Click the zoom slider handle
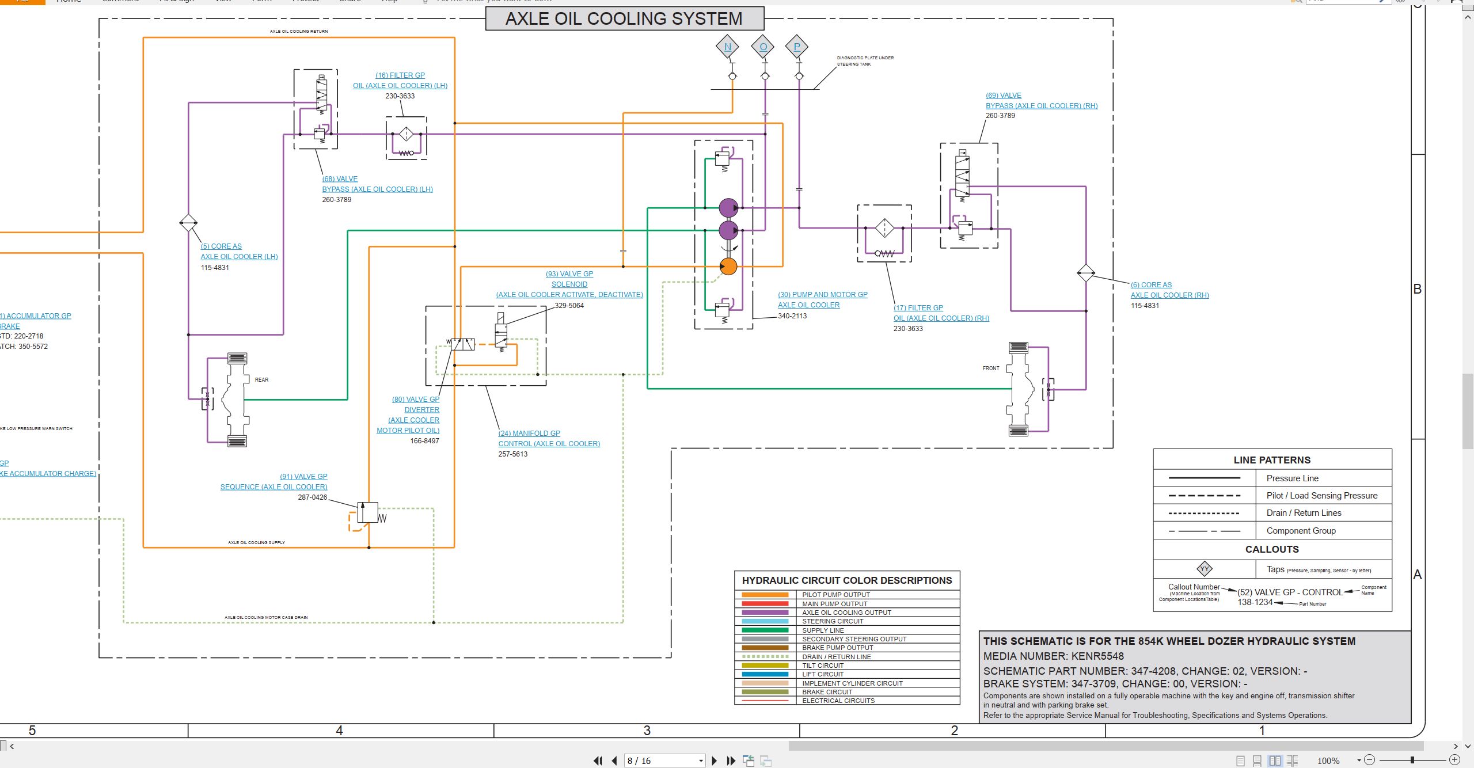This screenshot has width=1474, height=768. point(1412,760)
